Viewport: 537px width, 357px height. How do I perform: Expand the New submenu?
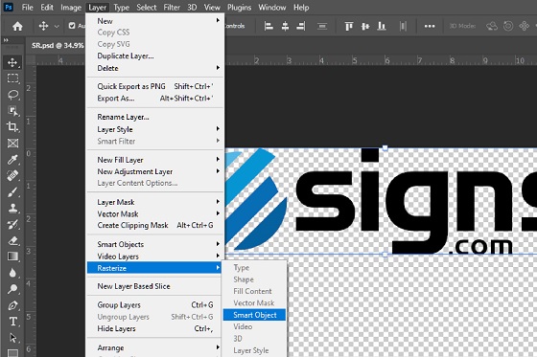tap(155, 21)
